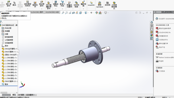Open Design Library task pane tab
This screenshot has width=174, height=98.
click(152, 26)
